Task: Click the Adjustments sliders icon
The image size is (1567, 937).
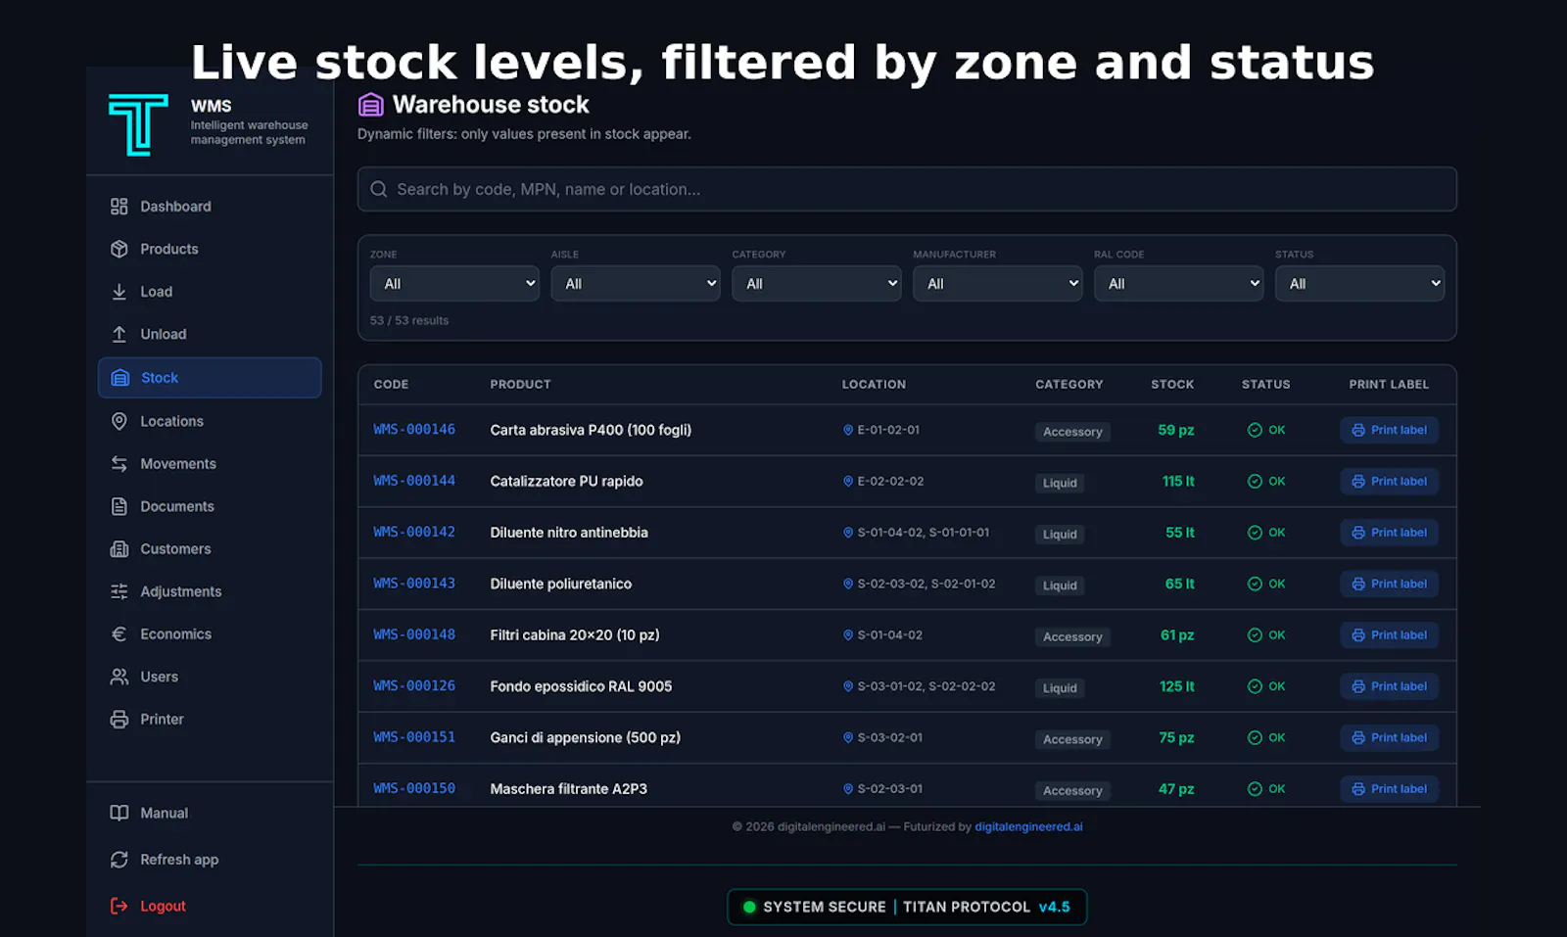Action: pyautogui.click(x=119, y=591)
